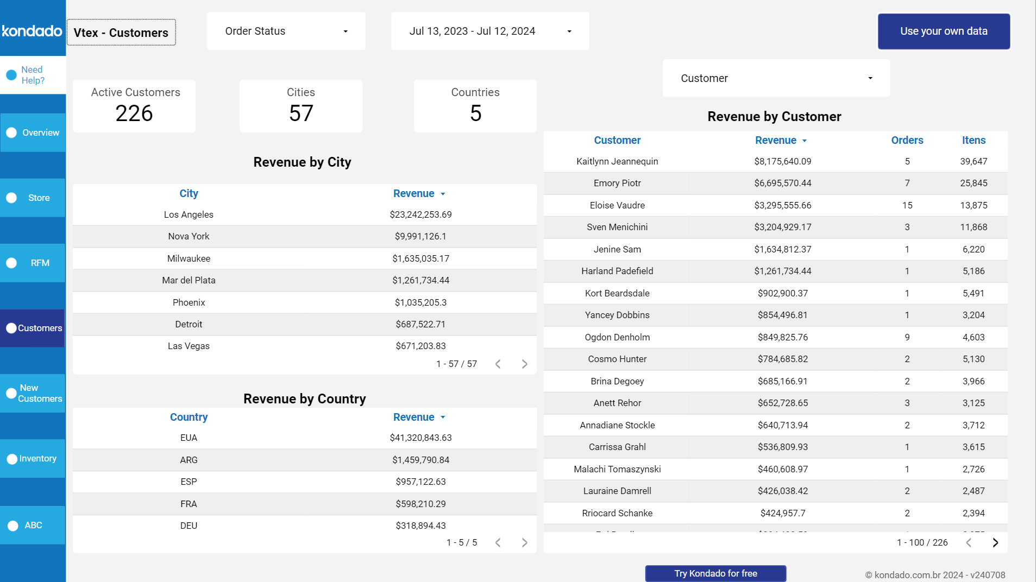Open the New Customers section icon
Viewport: 1036px width, 582px height.
[x=10, y=393]
